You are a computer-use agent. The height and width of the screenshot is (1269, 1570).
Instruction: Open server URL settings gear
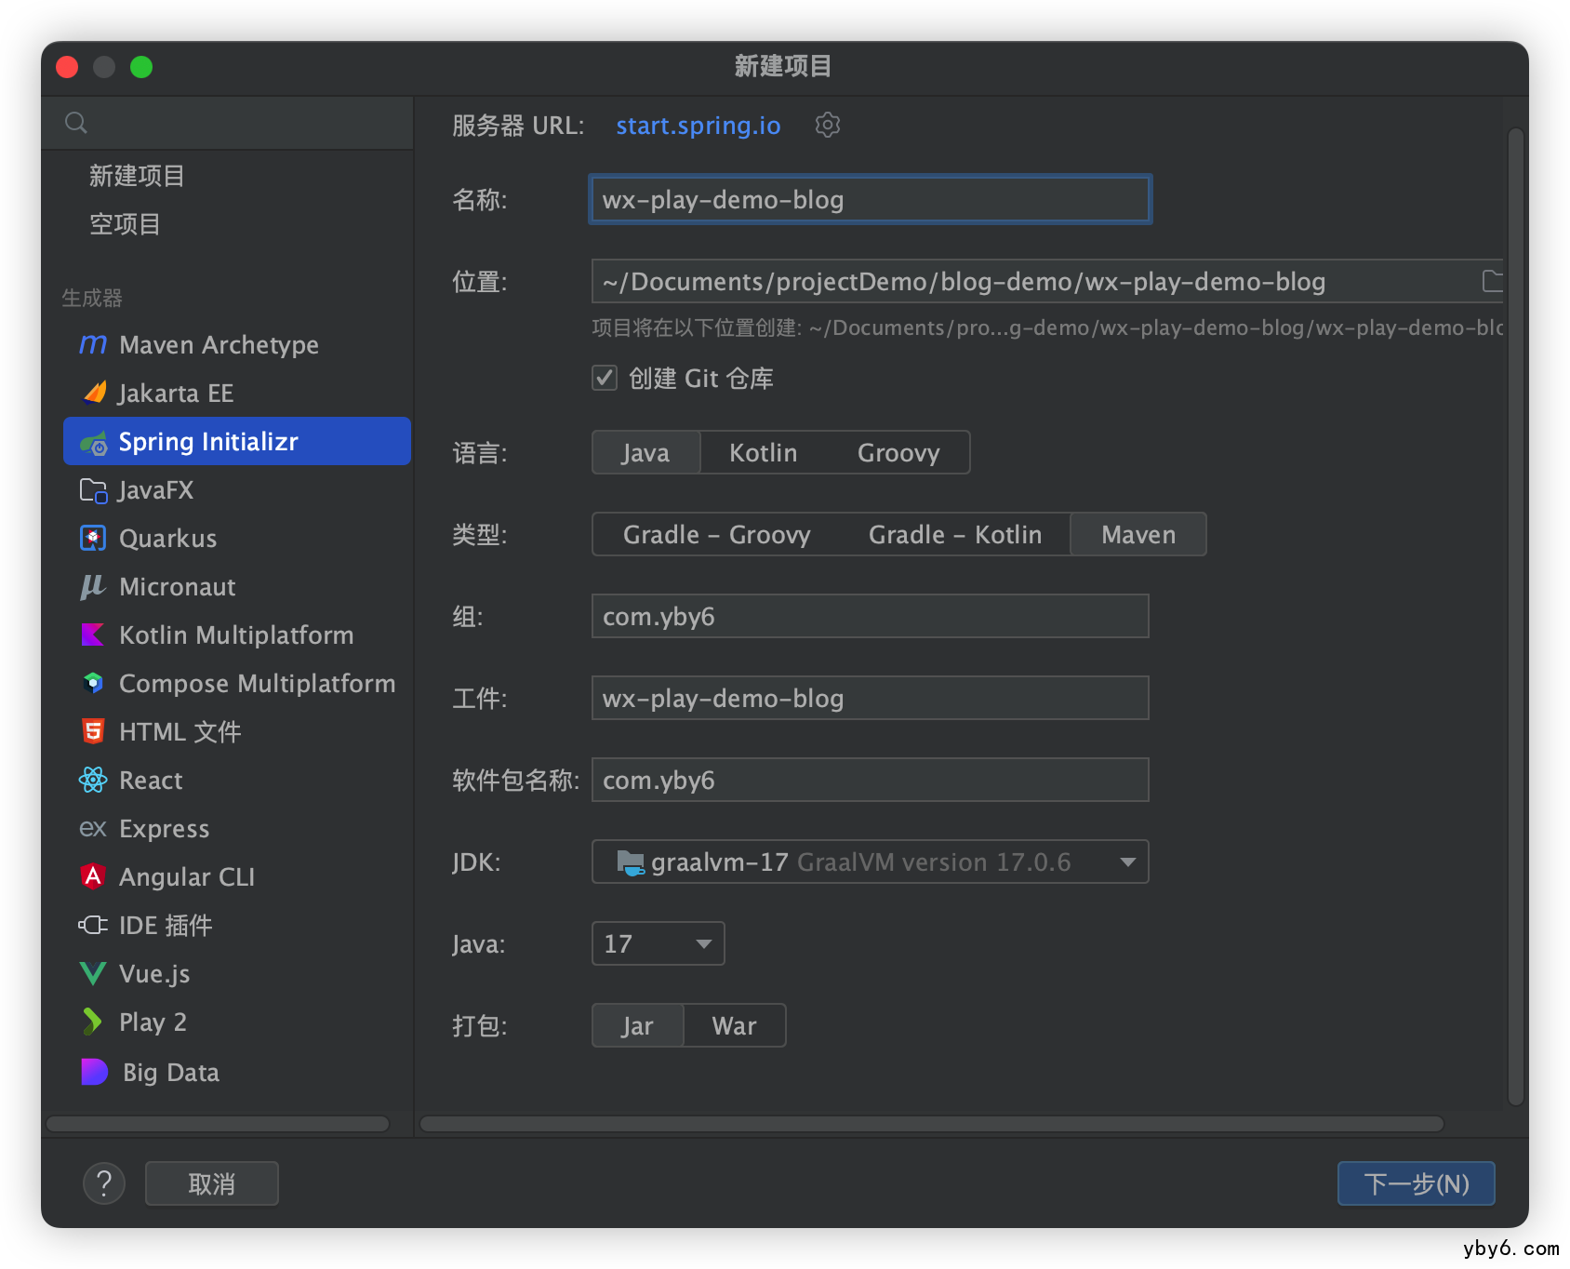828,125
